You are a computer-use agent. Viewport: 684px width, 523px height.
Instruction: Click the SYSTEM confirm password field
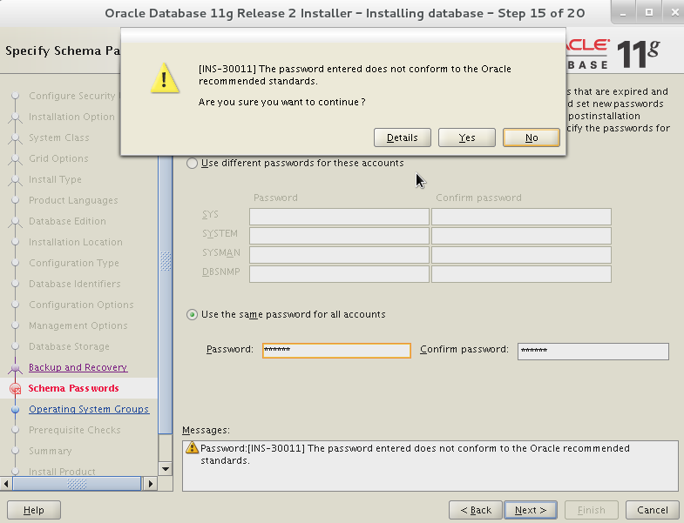521,236
